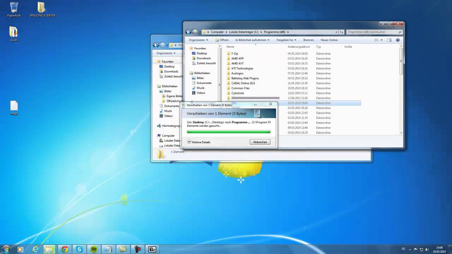Open Bilder library in front window
The image size is (452, 254).
(x=200, y=78)
